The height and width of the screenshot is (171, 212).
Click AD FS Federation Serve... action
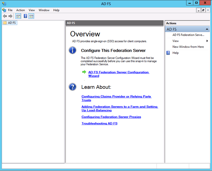point(188,35)
